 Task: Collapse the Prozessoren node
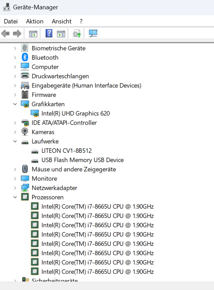15,197
